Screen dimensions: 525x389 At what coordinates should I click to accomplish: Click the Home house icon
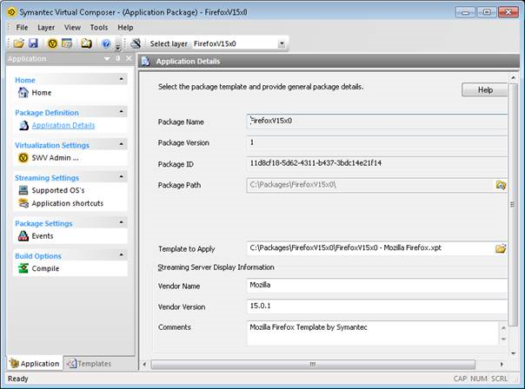click(x=23, y=92)
